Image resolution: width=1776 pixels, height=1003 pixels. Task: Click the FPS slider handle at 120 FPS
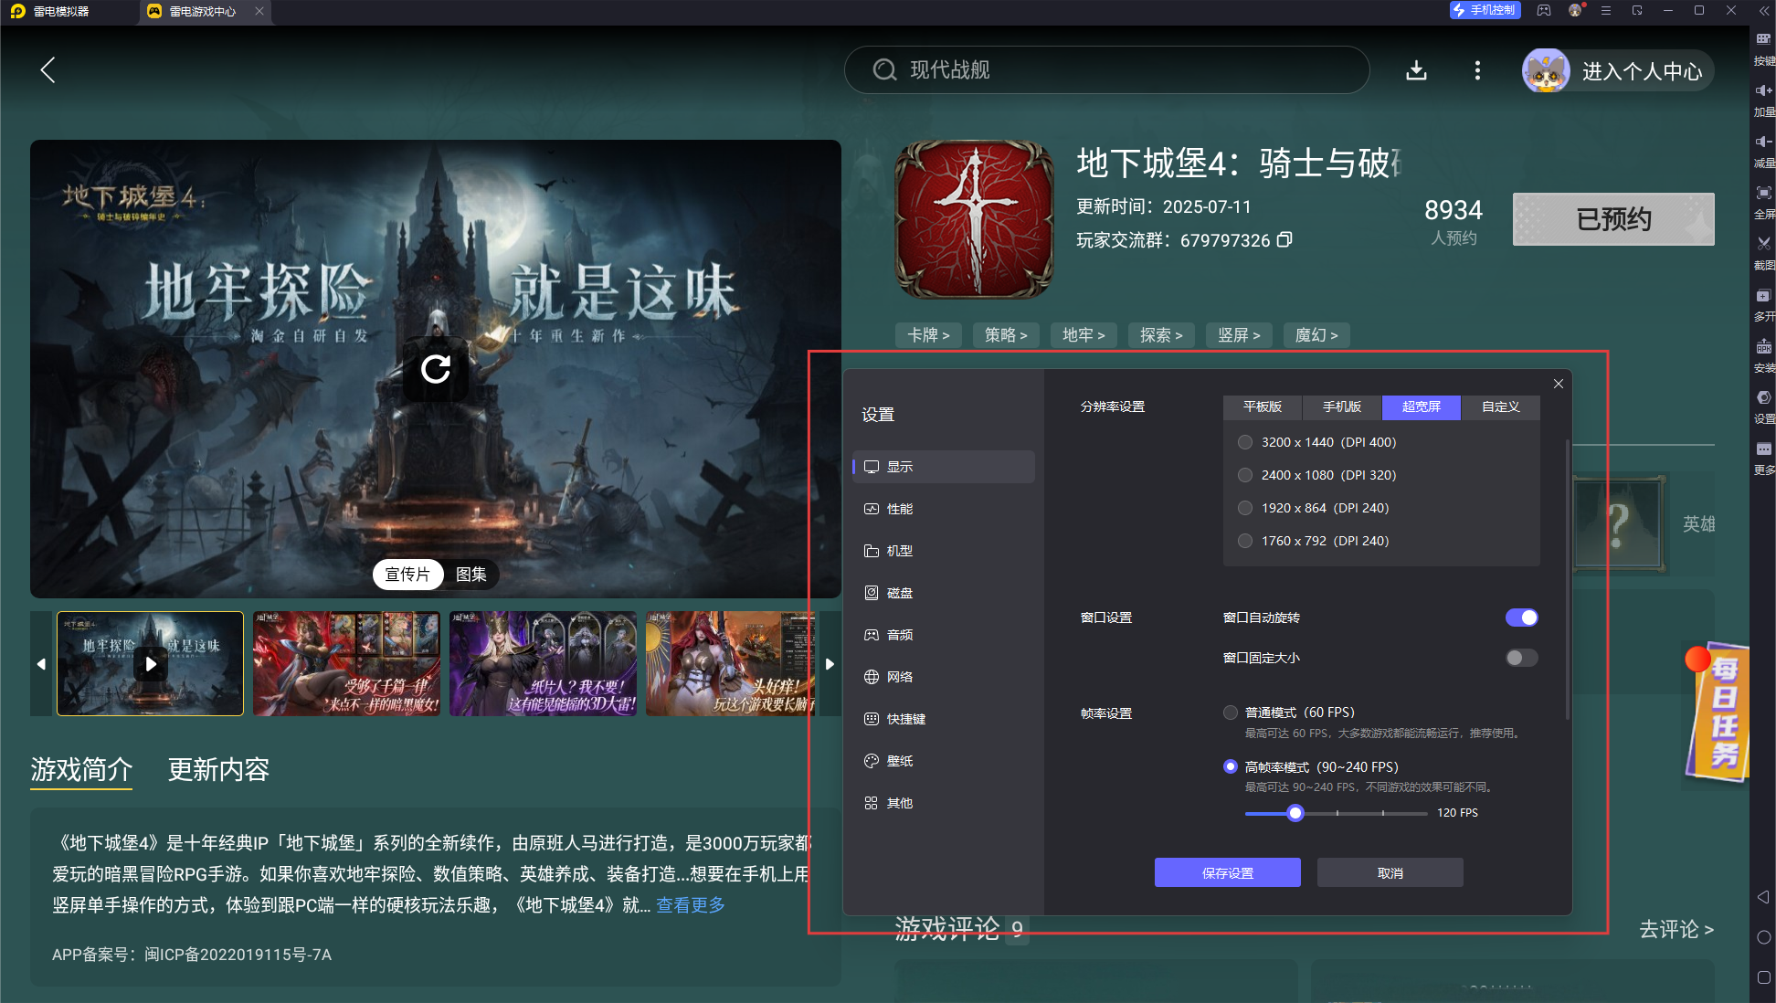click(1295, 813)
